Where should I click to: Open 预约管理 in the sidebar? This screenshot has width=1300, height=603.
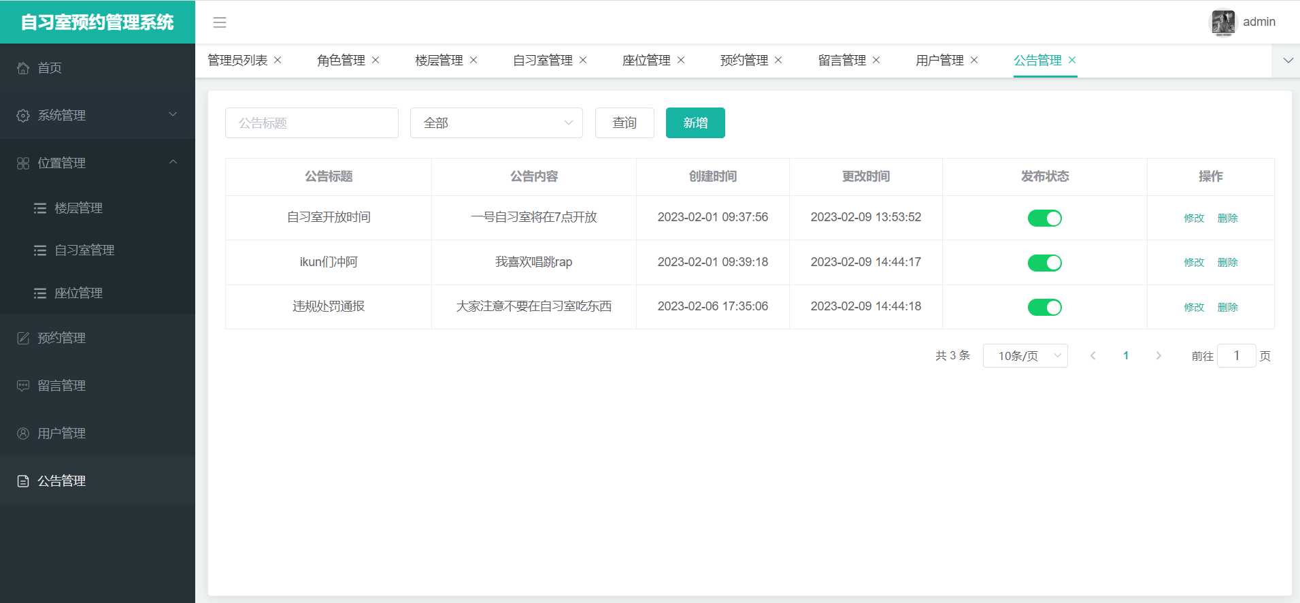tap(97, 338)
